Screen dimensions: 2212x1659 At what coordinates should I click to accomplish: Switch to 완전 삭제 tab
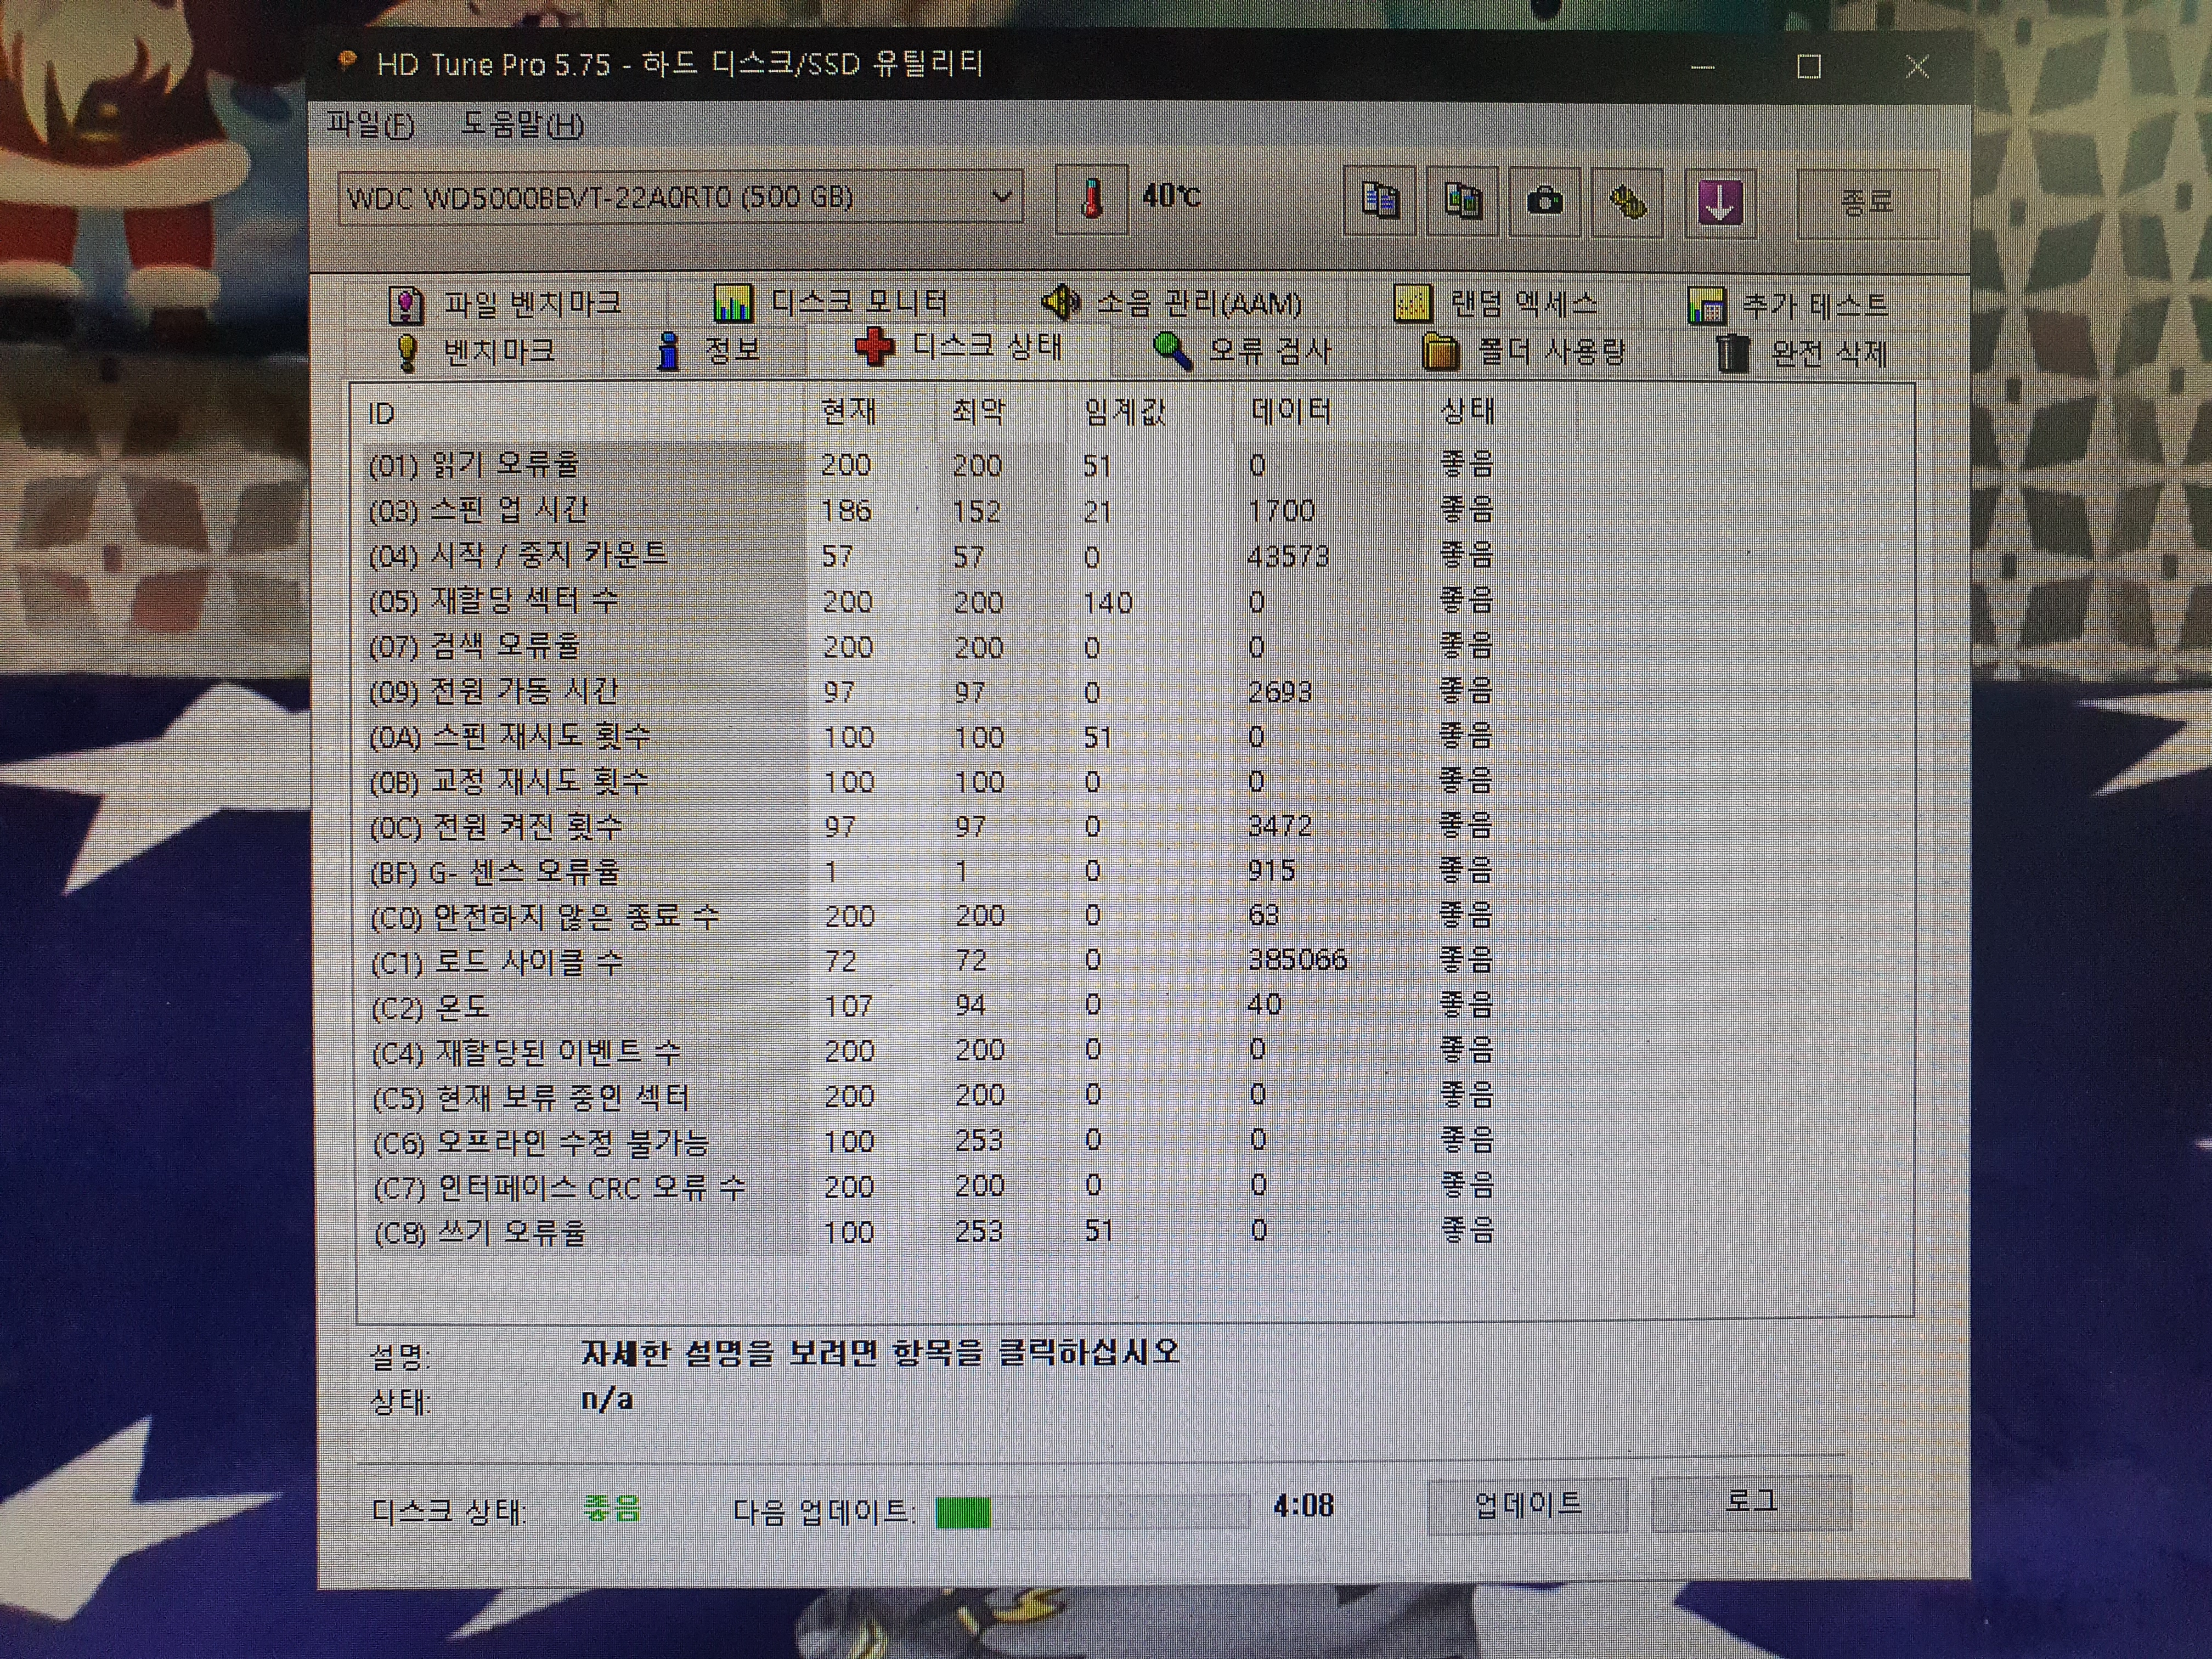1802,353
